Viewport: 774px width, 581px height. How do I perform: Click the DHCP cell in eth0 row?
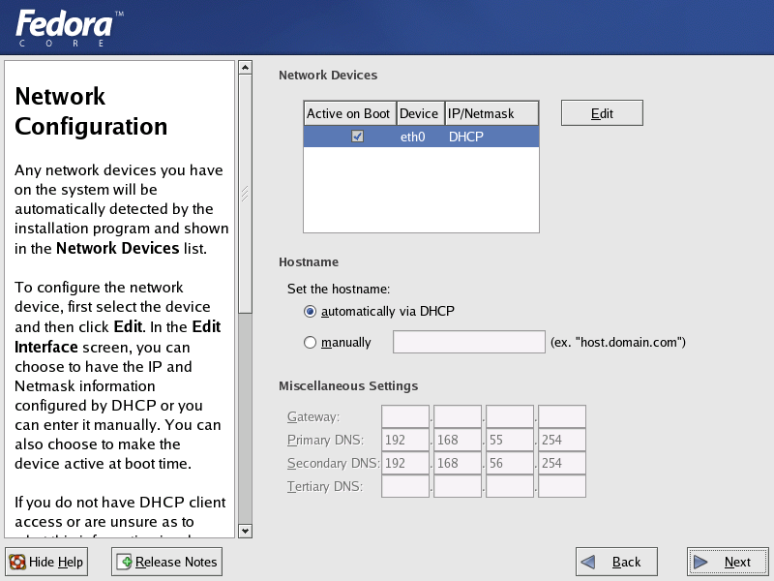[x=465, y=137]
